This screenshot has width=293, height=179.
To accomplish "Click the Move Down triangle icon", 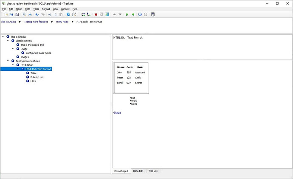I will click(x=120, y=14).
